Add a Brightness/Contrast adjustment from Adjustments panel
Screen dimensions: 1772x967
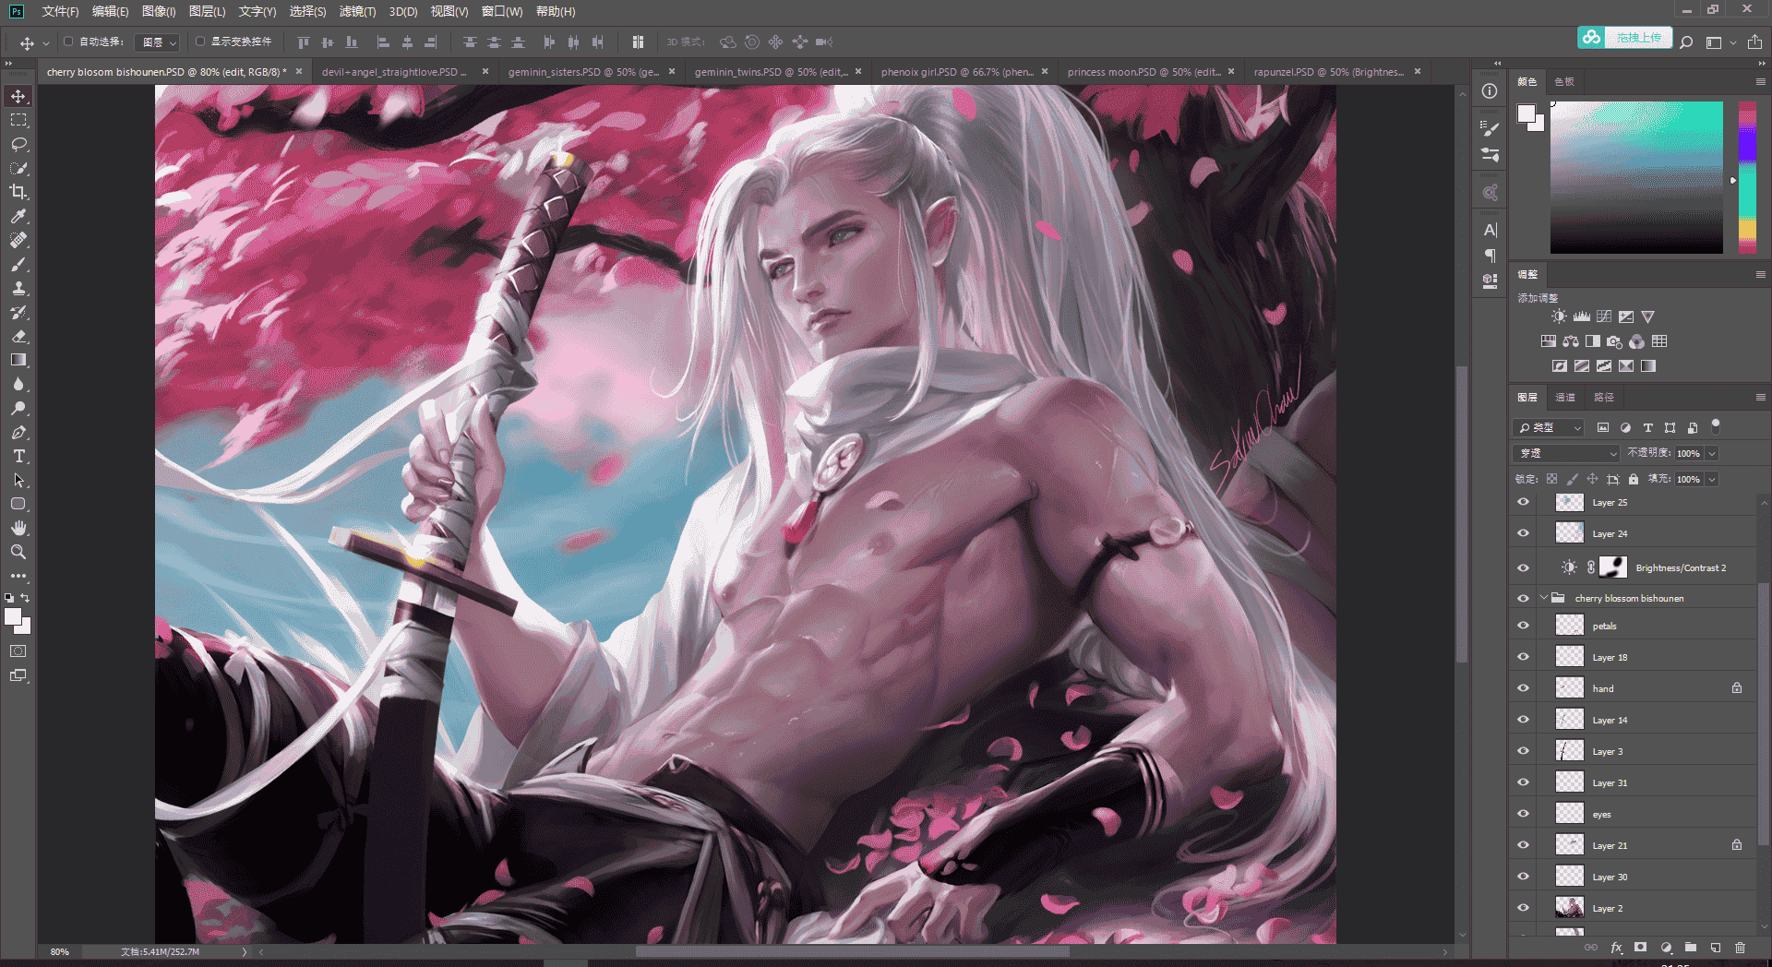point(1559,316)
